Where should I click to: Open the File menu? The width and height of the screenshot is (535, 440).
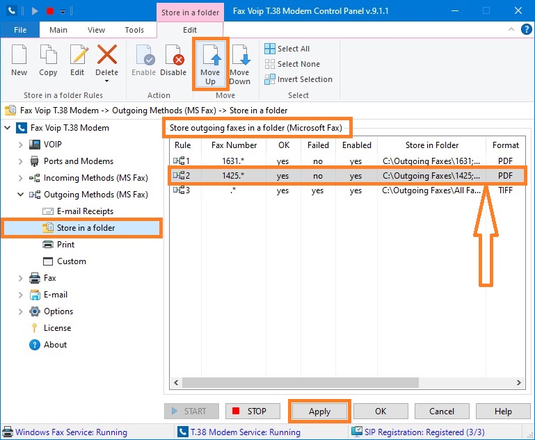pos(19,30)
